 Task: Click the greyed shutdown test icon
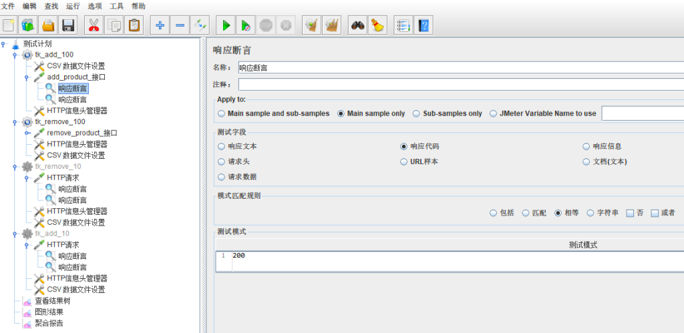286,25
